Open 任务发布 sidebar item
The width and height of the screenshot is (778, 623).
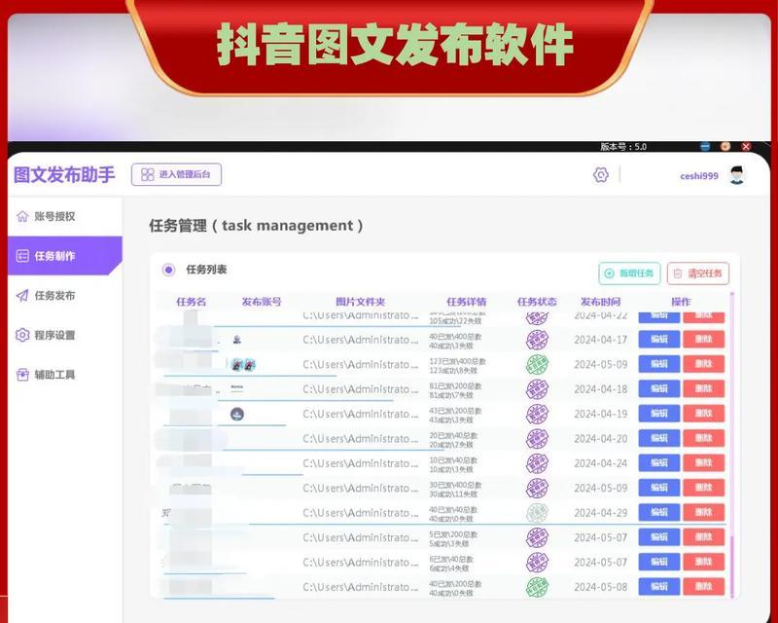coord(65,296)
